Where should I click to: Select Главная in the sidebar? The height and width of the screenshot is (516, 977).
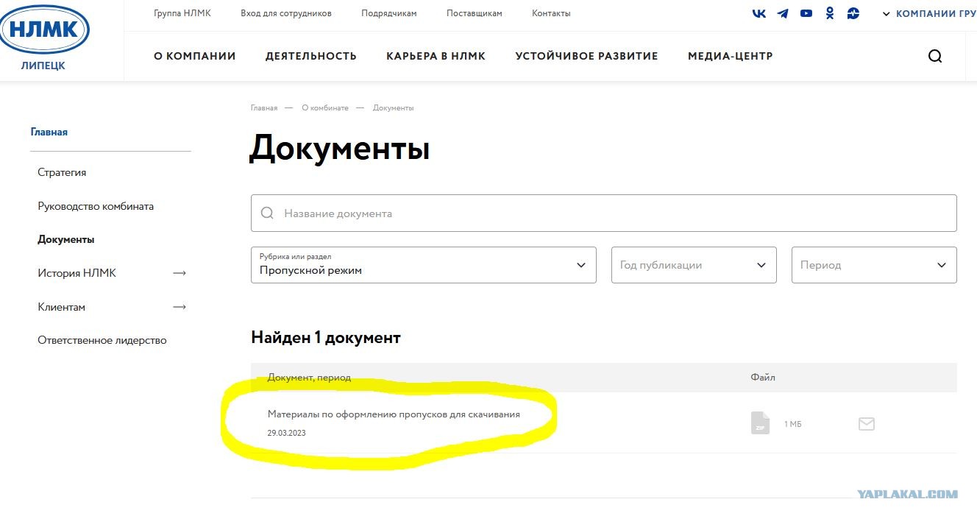click(x=49, y=132)
